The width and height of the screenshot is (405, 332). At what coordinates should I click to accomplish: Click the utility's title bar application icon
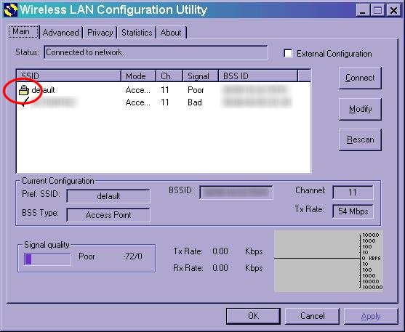pyautogui.click(x=11, y=10)
